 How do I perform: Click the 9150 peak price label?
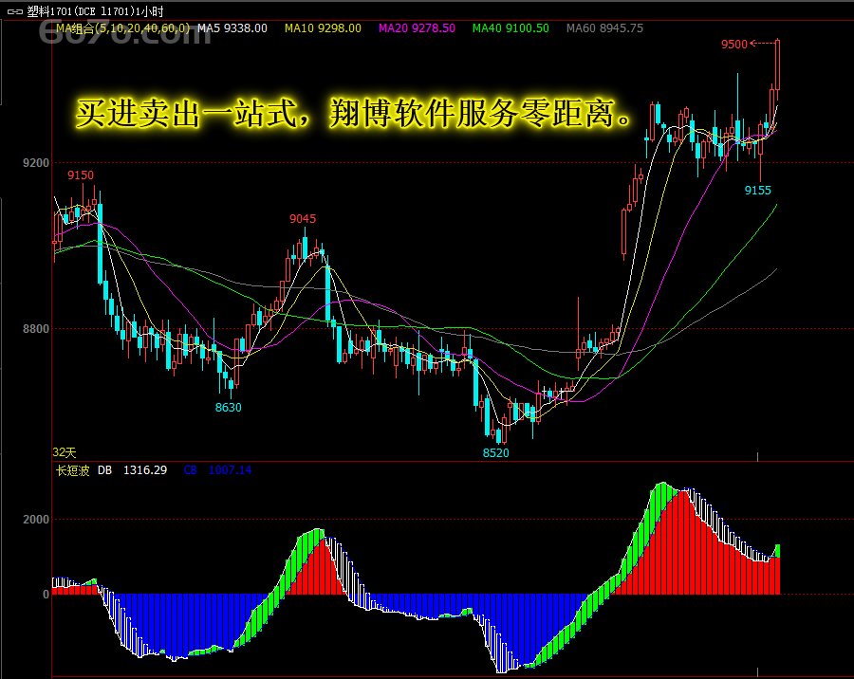point(81,174)
